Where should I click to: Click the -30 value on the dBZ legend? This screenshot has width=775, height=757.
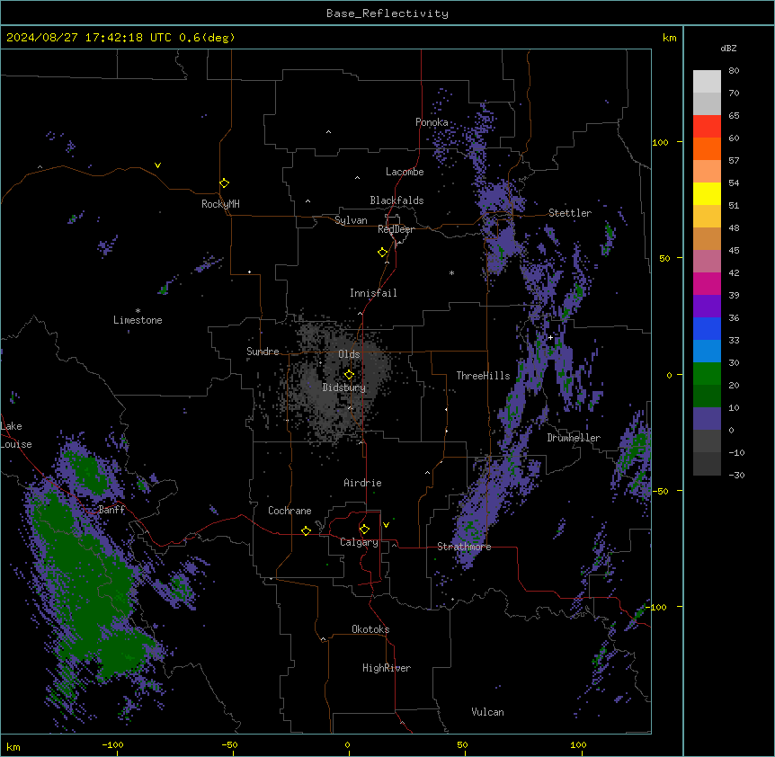click(x=736, y=475)
